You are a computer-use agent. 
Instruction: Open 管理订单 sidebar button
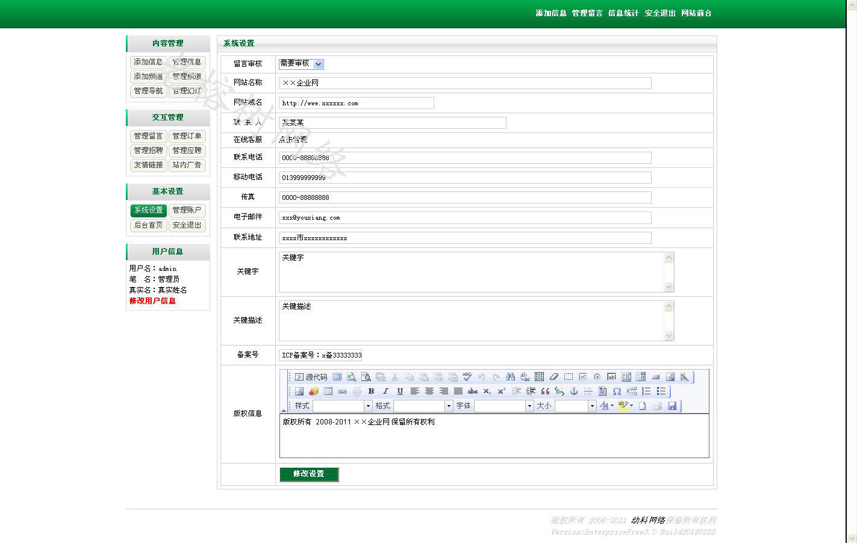[x=187, y=136]
